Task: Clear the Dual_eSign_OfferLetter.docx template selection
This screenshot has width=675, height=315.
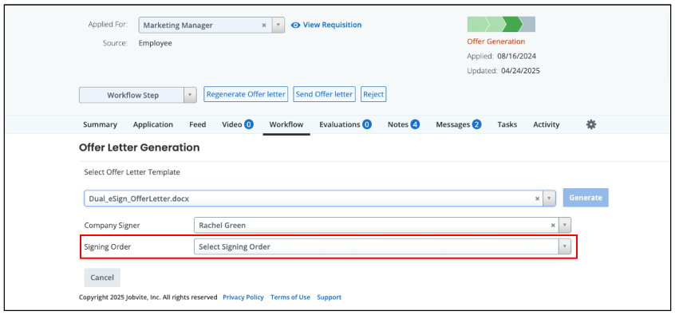Action: pos(537,199)
